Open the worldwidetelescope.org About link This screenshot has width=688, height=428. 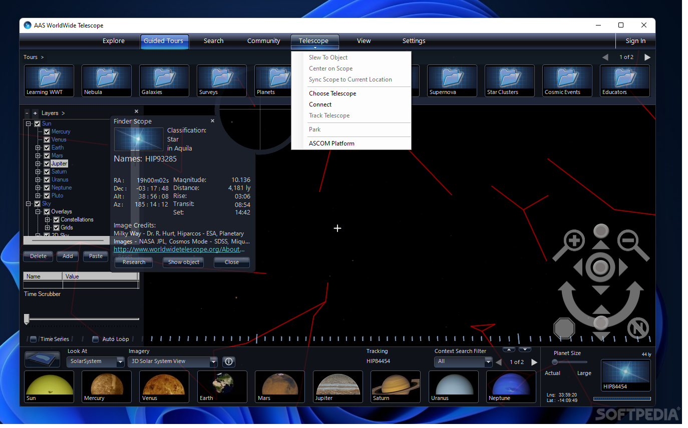click(179, 249)
